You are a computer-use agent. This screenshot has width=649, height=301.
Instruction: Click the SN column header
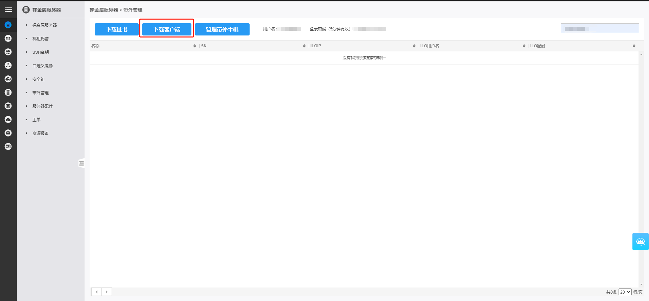click(x=204, y=46)
